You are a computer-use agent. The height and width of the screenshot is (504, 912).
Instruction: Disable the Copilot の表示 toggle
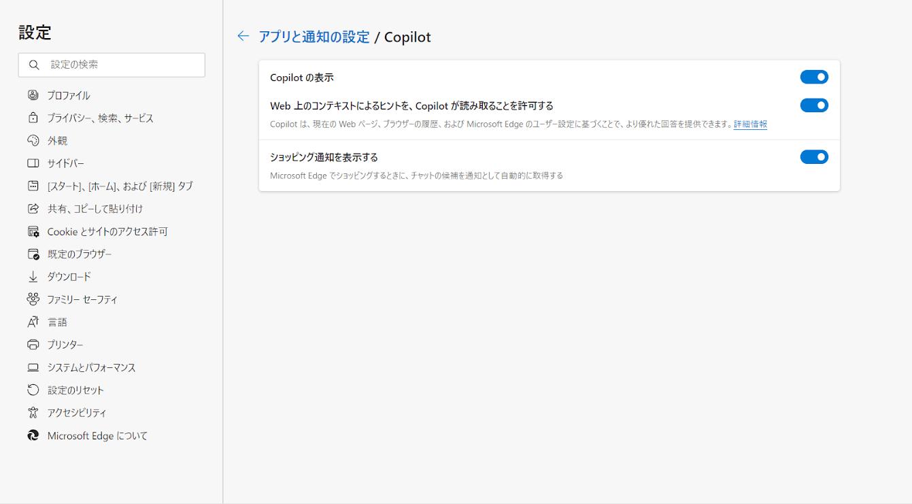tap(814, 77)
